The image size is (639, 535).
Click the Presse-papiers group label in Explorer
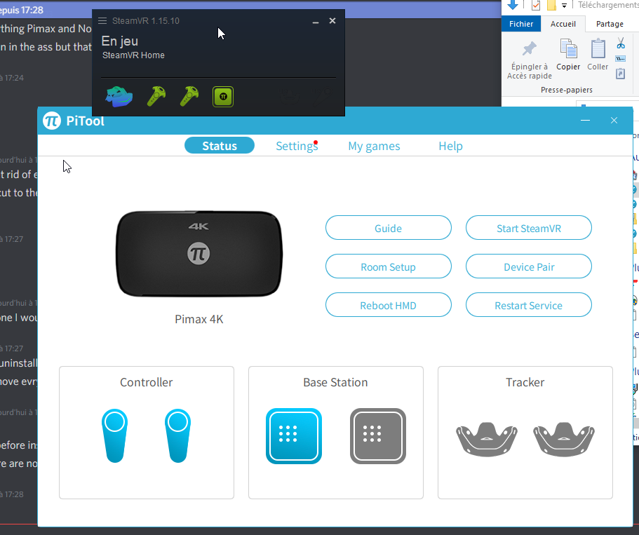point(567,90)
